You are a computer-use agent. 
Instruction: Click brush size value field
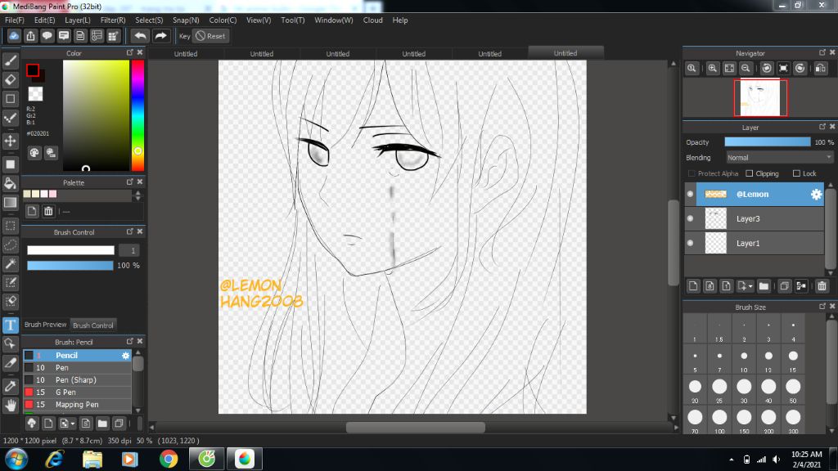128,250
